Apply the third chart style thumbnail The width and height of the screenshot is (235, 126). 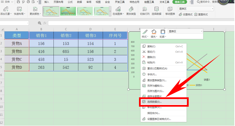(85, 11)
